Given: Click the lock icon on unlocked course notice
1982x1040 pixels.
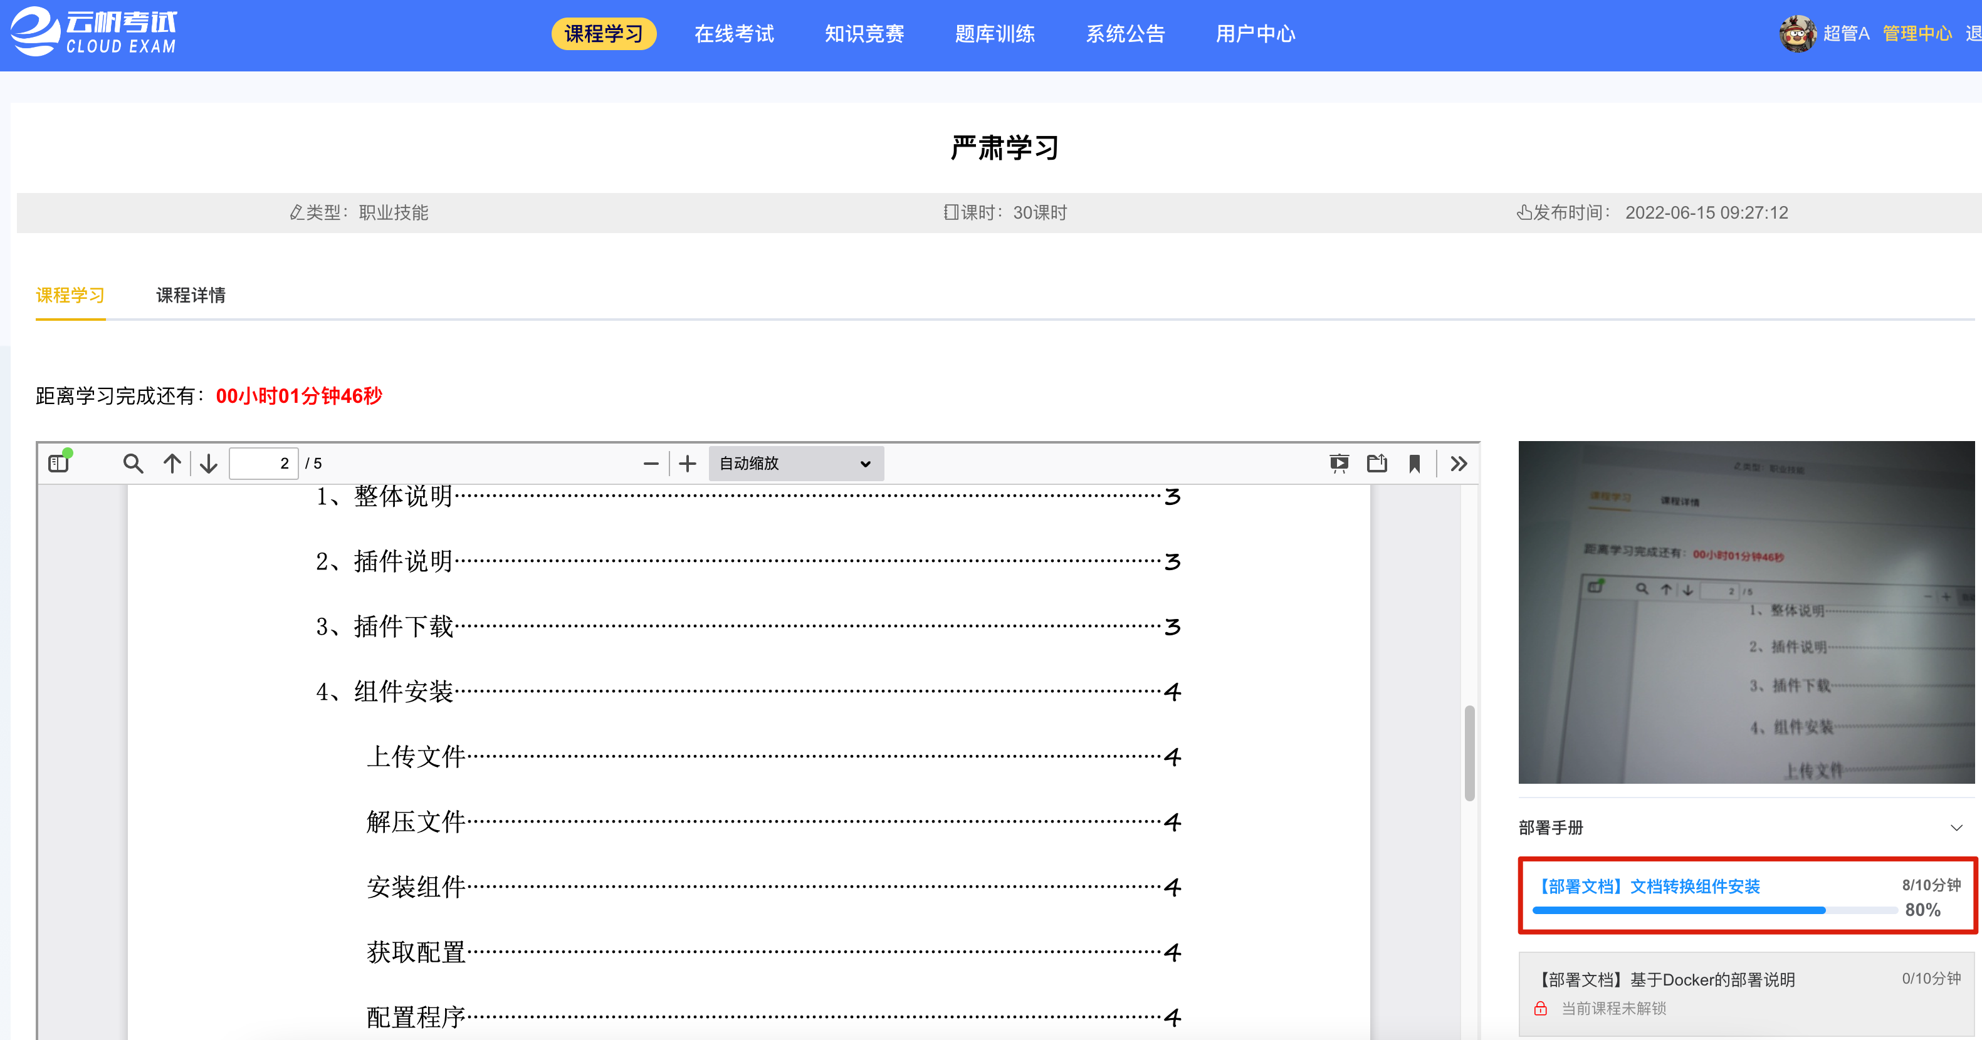Looking at the screenshot, I should 1540,1007.
